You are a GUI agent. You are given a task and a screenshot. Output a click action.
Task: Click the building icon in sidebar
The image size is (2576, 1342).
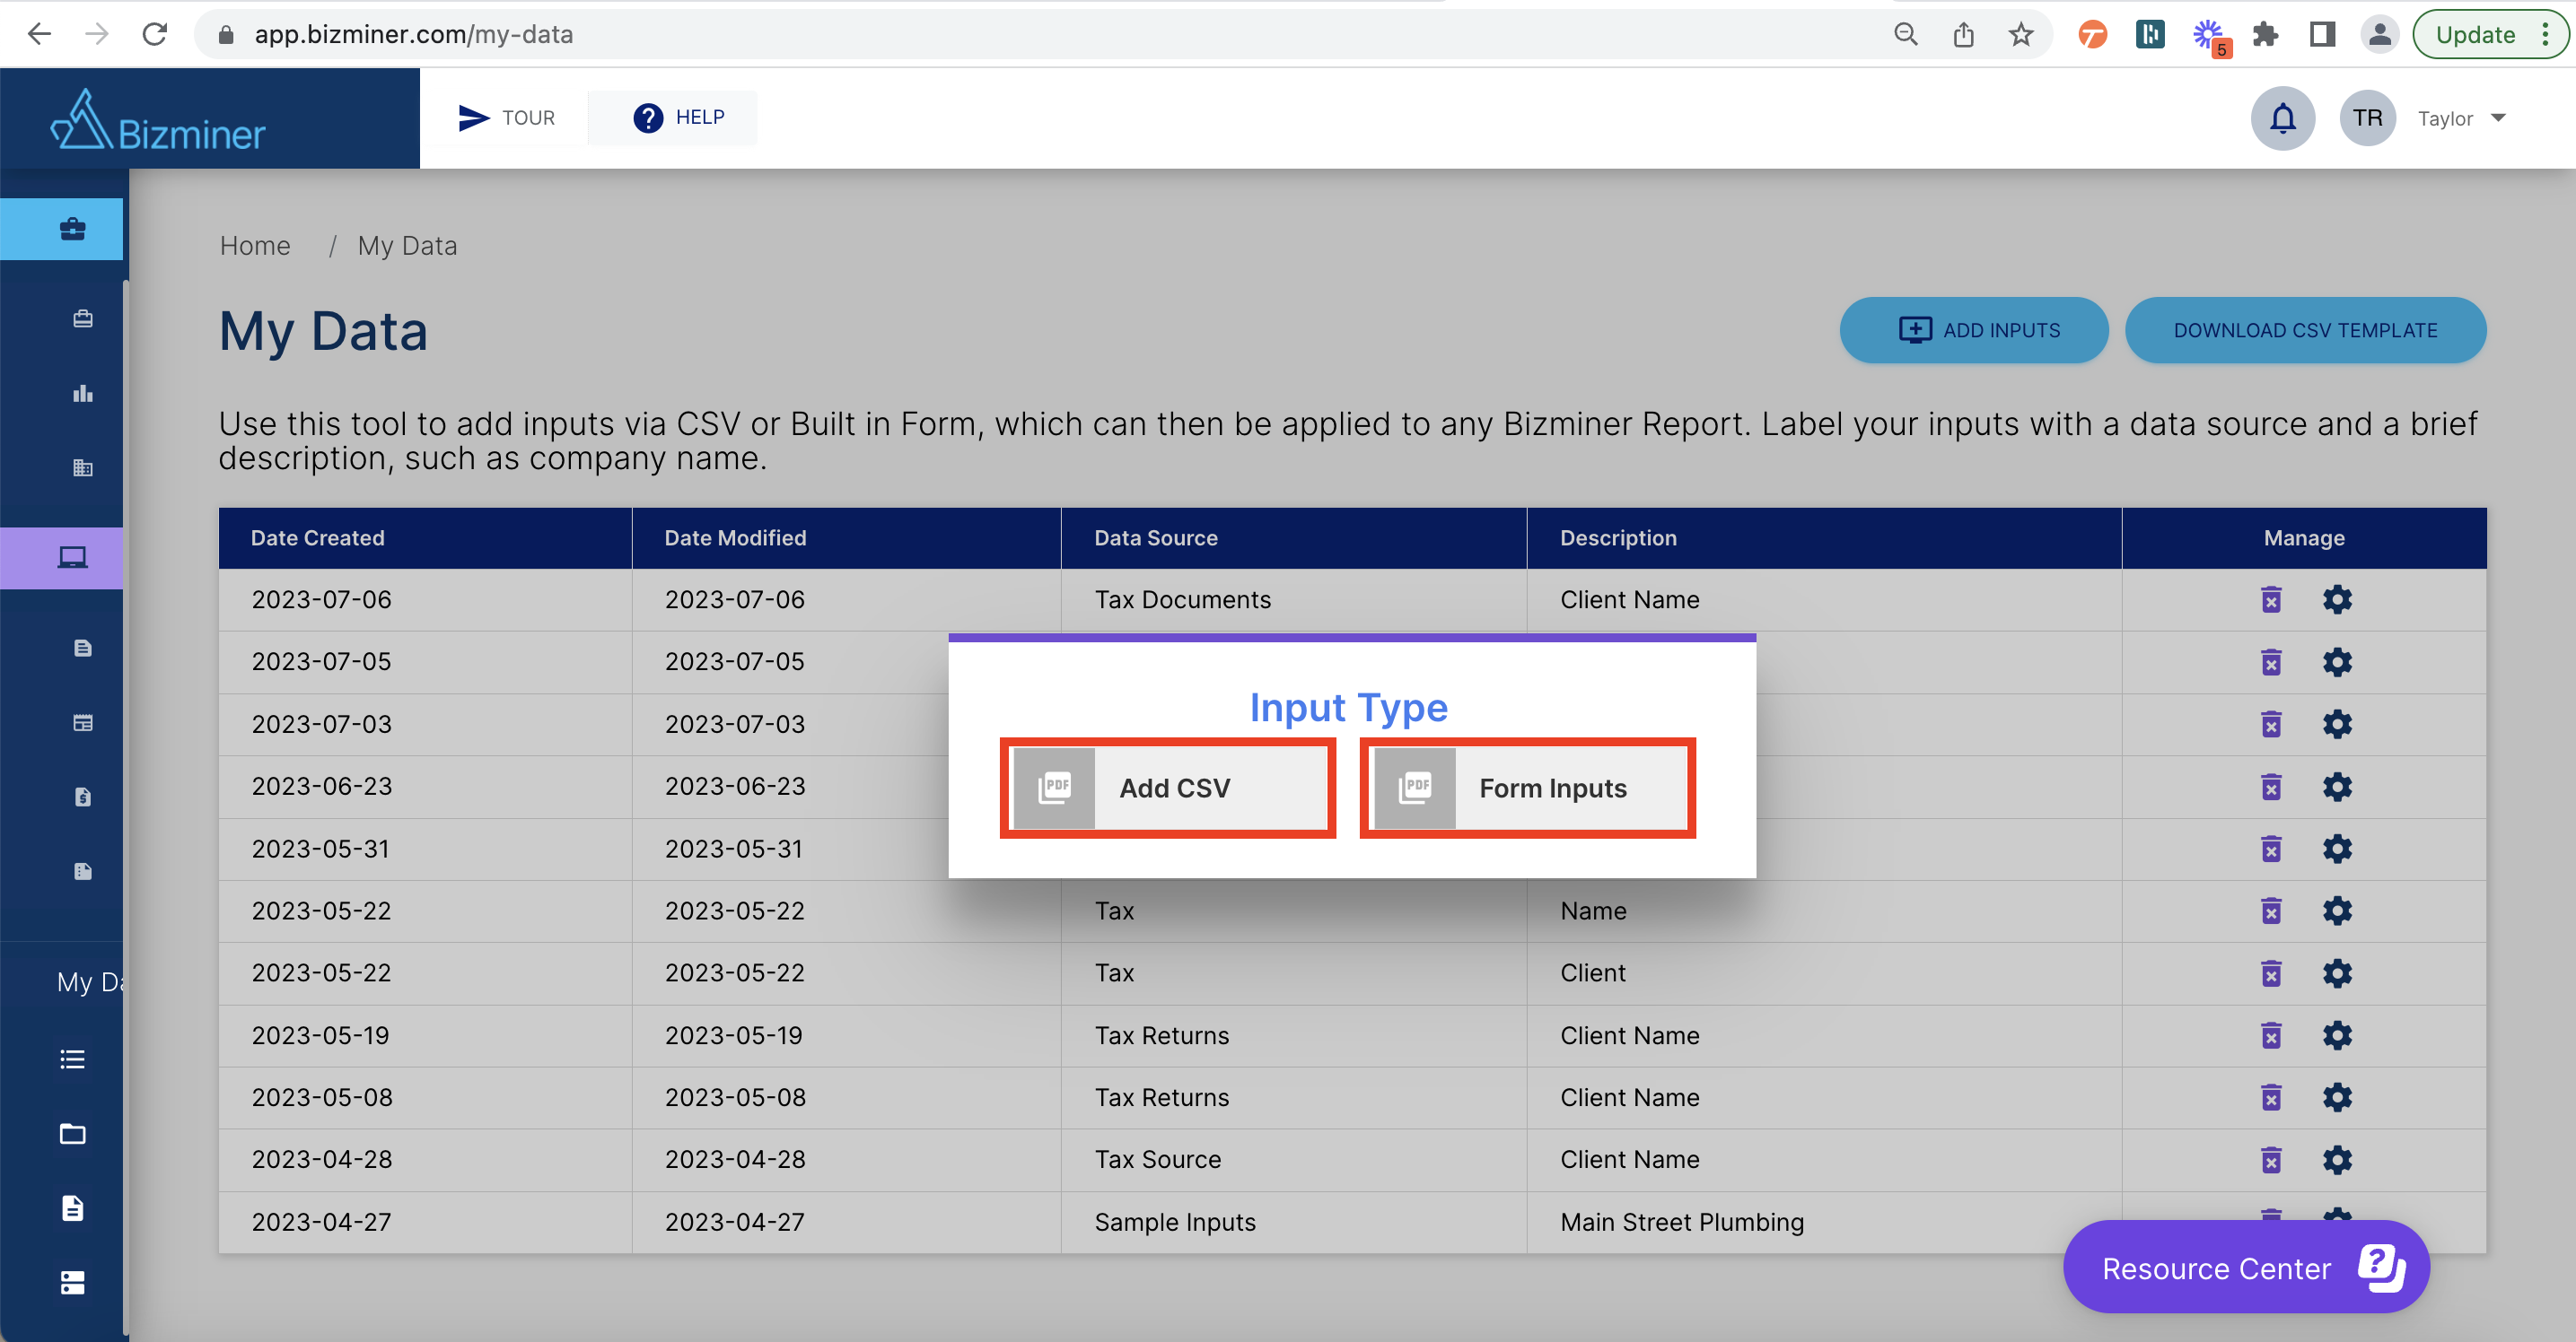(x=83, y=467)
